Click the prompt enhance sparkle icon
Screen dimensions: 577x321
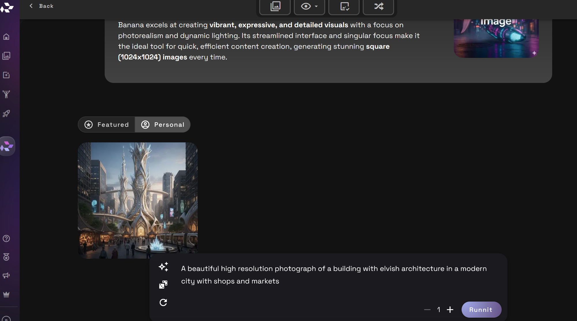pyautogui.click(x=164, y=267)
